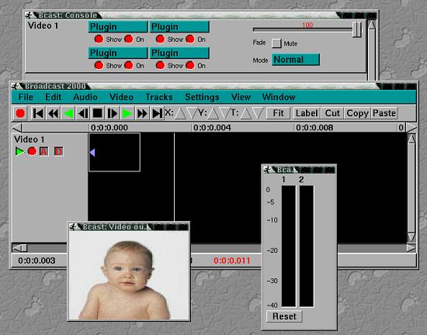Step one frame forward
This screenshot has height=335, width=427.
113,113
